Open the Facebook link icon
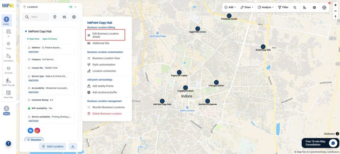The image size is (340, 154). [x=30, y=130]
